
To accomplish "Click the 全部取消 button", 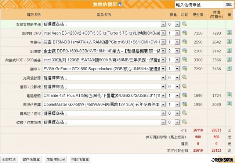I will coord(9,159).
